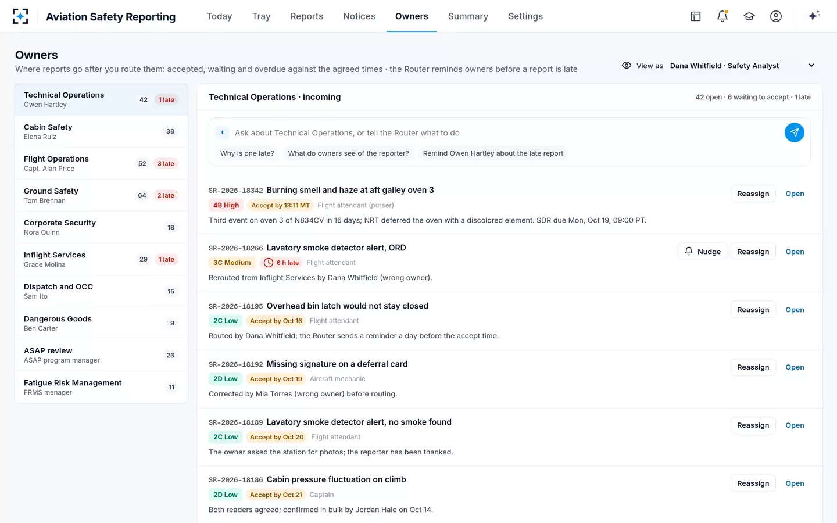Select Fatigue Risk Management owner
837x523 pixels.
point(101,387)
